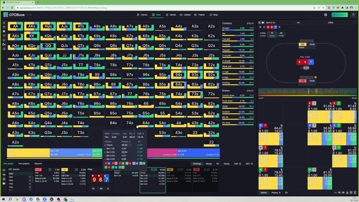Click the yellow Check tag on top player
The image size is (359, 202).
pos(303,44)
